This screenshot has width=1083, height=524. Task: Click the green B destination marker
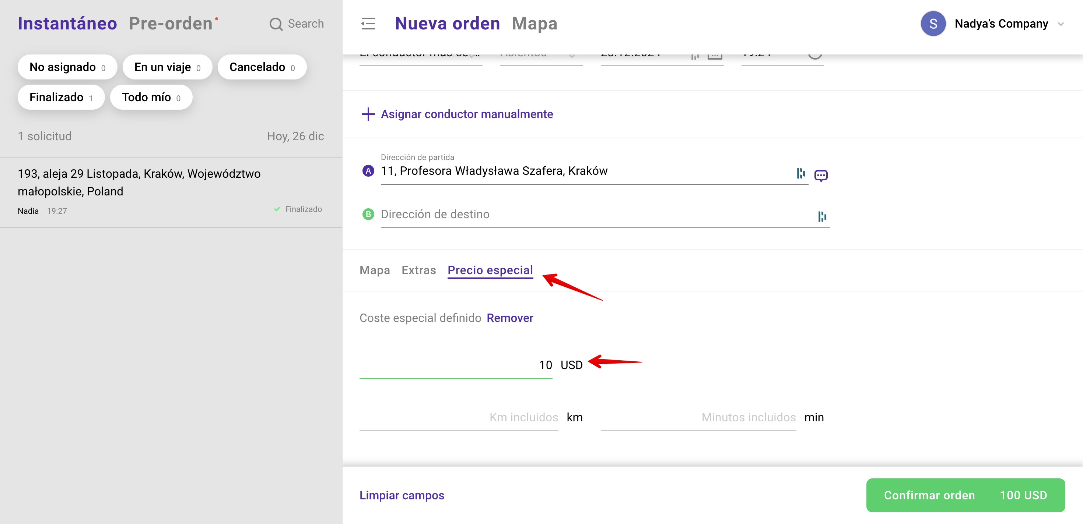tap(368, 214)
